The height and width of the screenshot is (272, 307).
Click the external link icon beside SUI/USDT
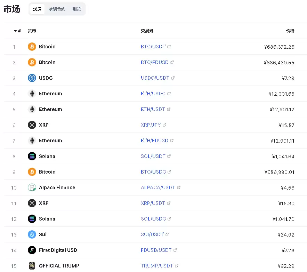pos(168,234)
